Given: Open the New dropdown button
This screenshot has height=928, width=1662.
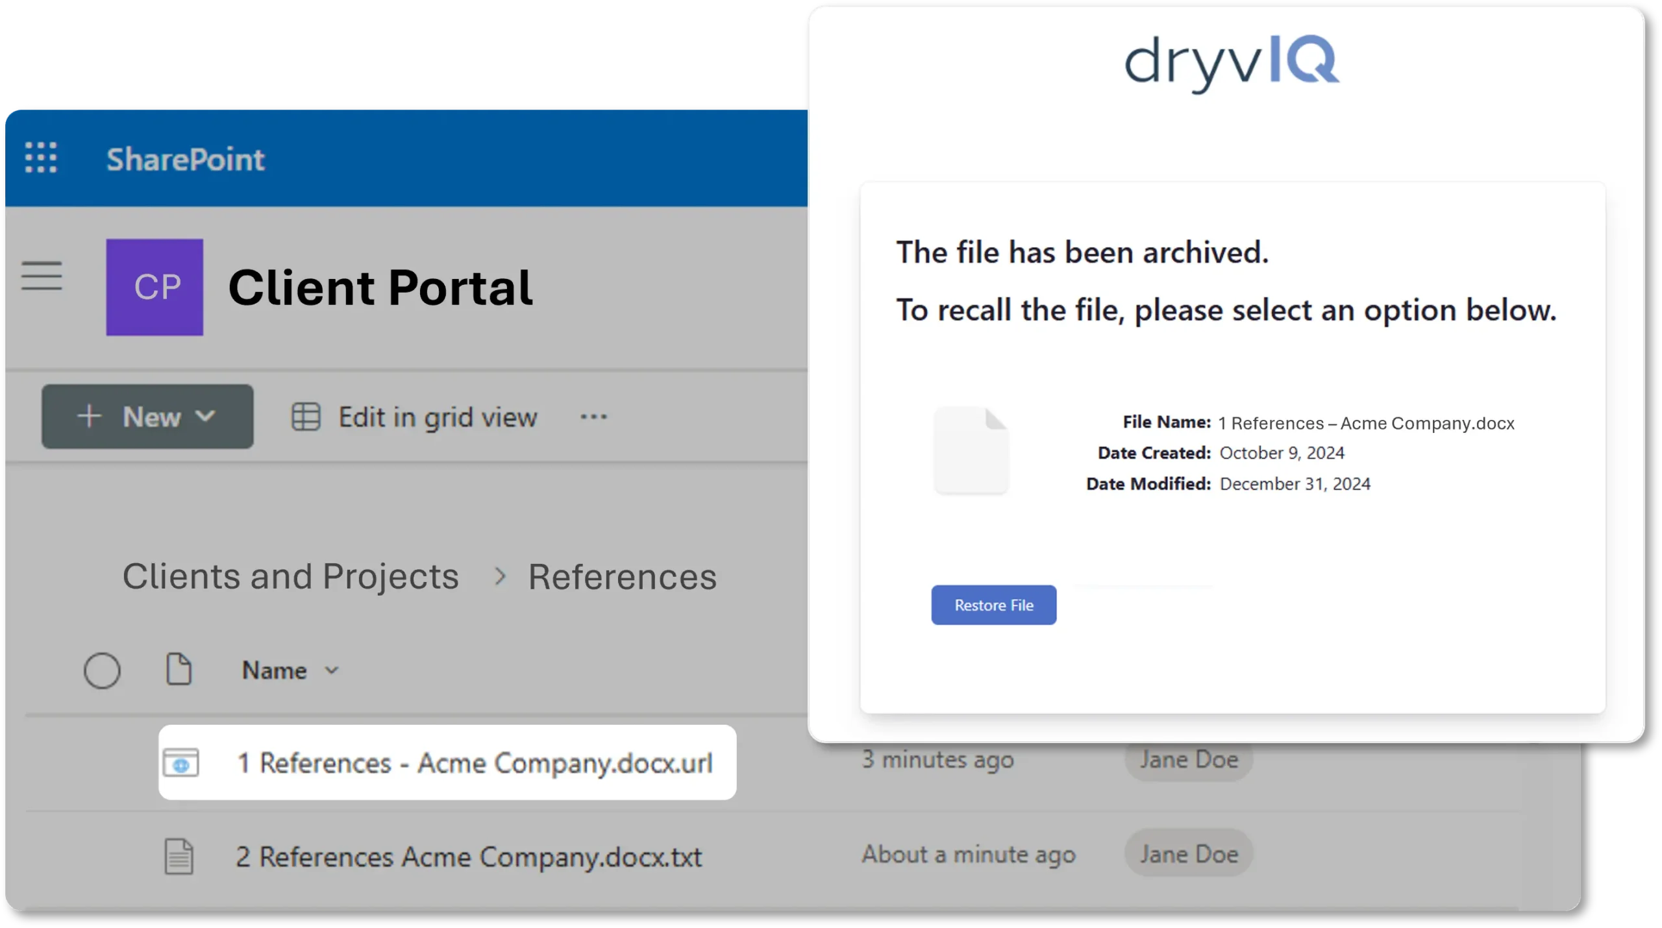Looking at the screenshot, I should [x=147, y=416].
